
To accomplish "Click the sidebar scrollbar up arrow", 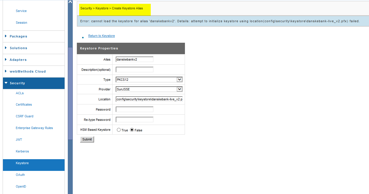I will [x=70, y=2].
